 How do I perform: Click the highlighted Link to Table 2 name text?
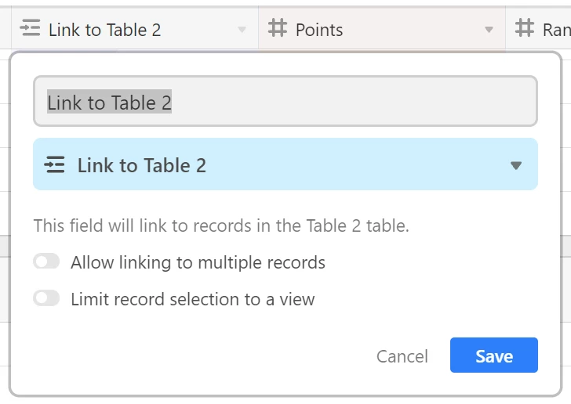(x=109, y=102)
